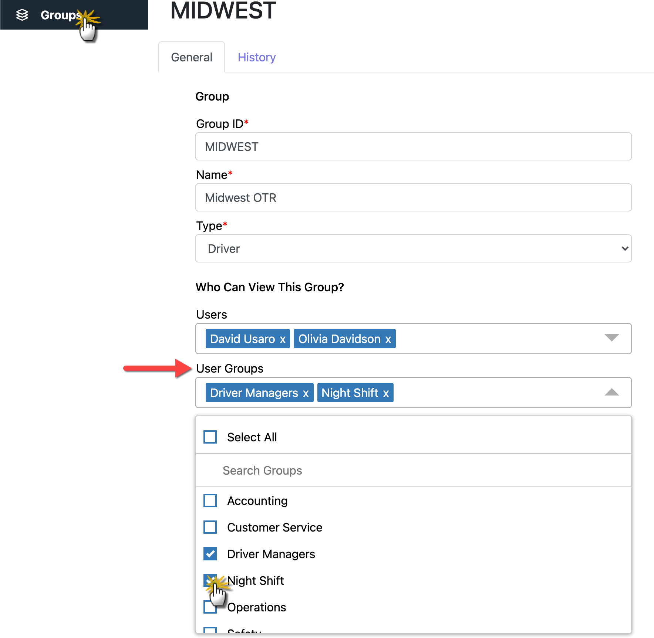The height and width of the screenshot is (638, 654).
Task: Toggle the Operations checkbox
Action: [209, 607]
